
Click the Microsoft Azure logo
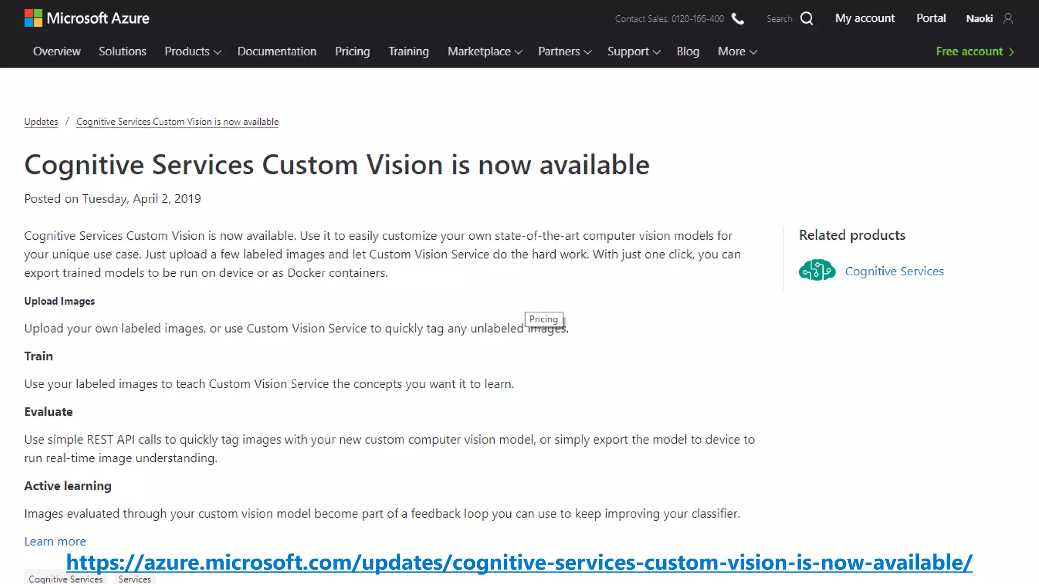point(87,18)
